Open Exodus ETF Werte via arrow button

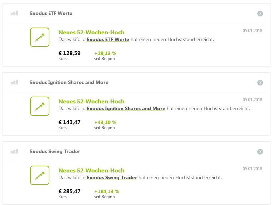260,14
